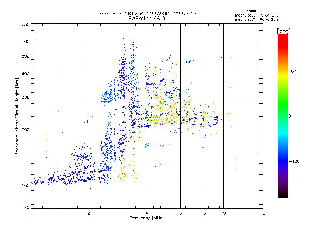
Task: Click the x-axis tick label '2'
Action: tap(89, 213)
